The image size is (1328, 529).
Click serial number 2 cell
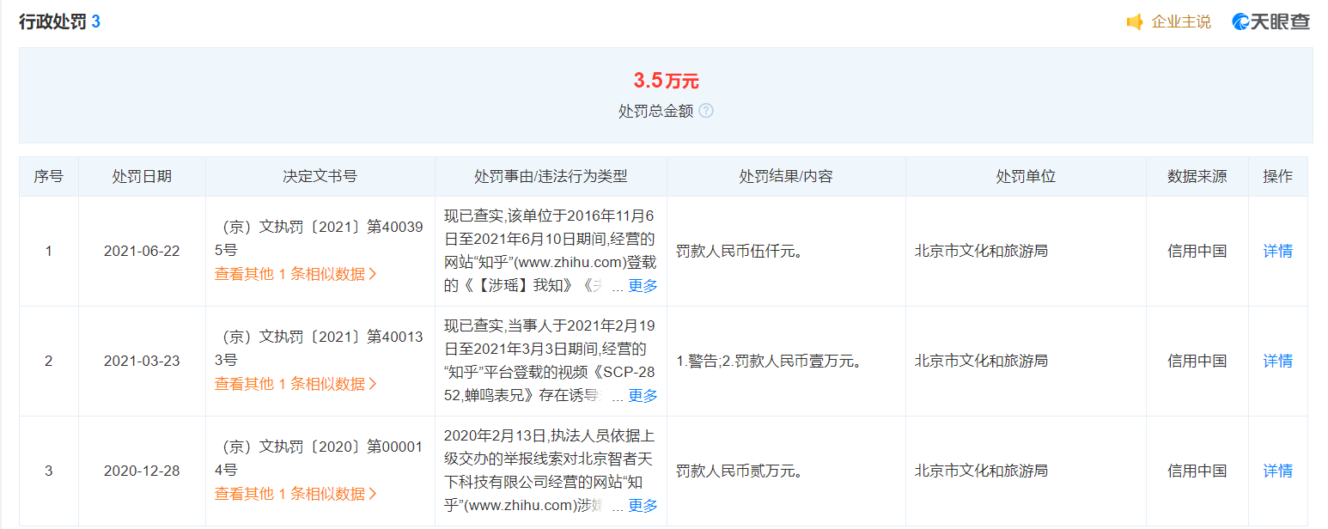(48, 361)
